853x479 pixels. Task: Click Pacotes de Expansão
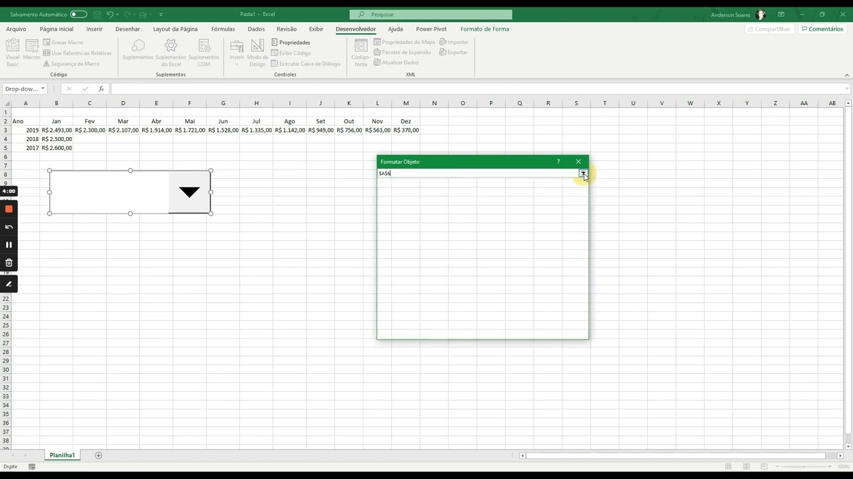pyautogui.click(x=403, y=52)
